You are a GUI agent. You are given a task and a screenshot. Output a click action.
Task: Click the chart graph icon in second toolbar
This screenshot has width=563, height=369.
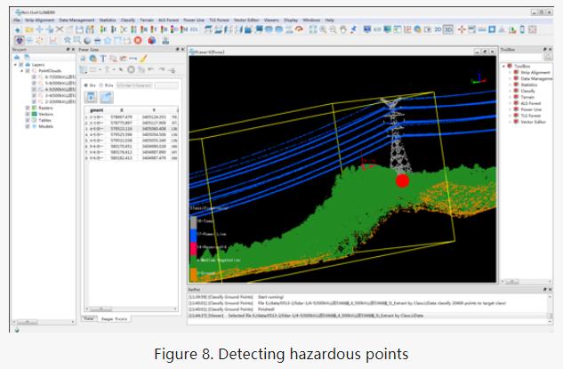click(x=53, y=41)
